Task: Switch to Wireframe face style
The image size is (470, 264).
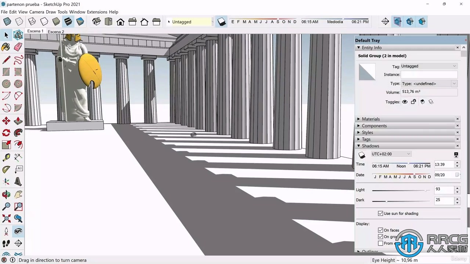Action: pos(32,22)
